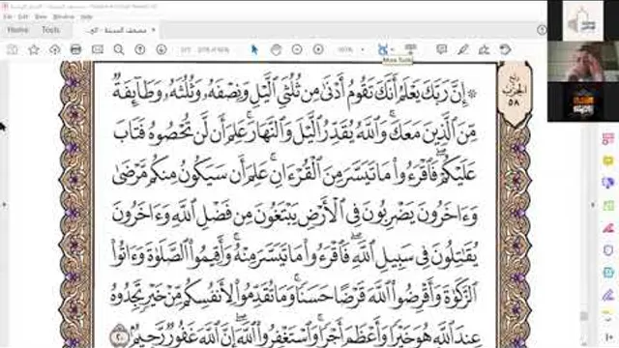Go to the next page arrow
The height and width of the screenshot is (348, 619).
click(162, 49)
